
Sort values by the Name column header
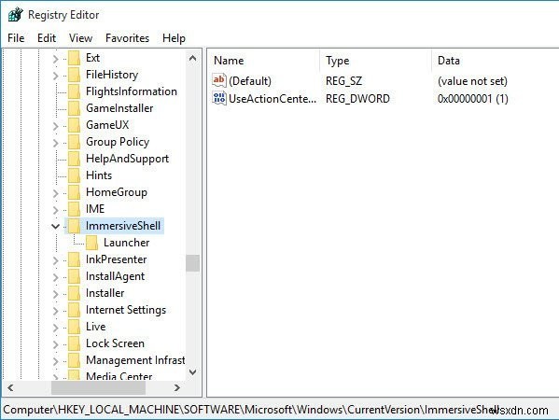[x=264, y=61]
